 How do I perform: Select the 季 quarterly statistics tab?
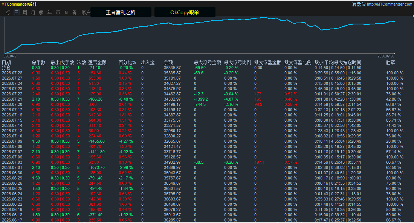click(41, 12)
